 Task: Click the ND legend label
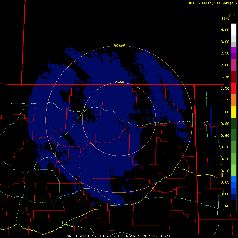[227, 206]
